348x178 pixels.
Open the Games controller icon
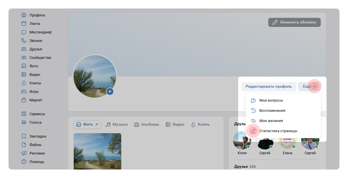click(x=24, y=92)
